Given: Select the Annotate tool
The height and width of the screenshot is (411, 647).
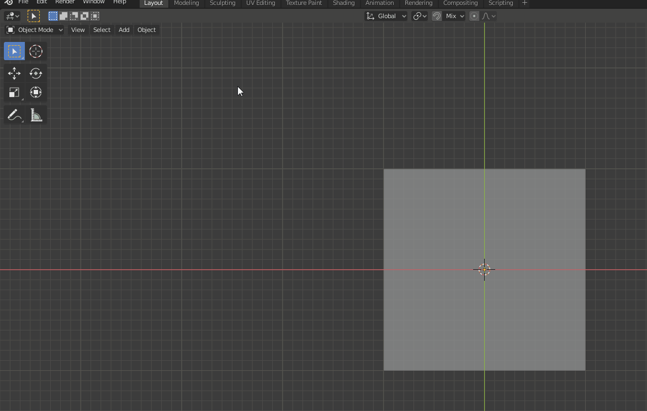Looking at the screenshot, I should [14, 114].
